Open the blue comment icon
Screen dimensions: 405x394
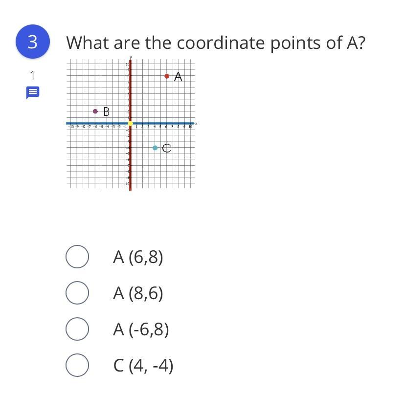coord(33,92)
